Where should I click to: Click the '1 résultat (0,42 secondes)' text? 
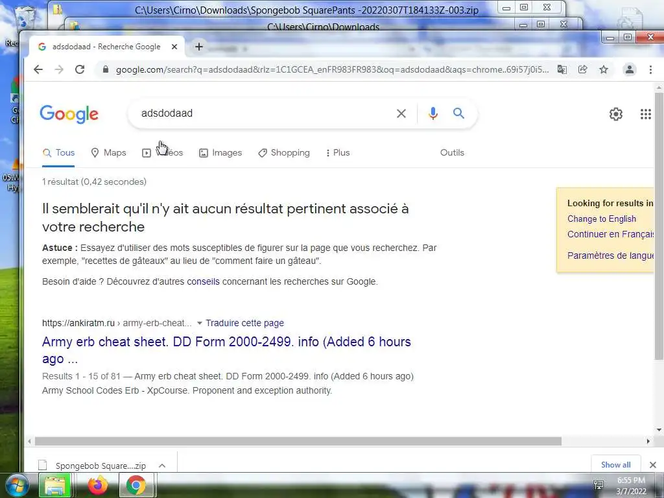pyautogui.click(x=94, y=182)
